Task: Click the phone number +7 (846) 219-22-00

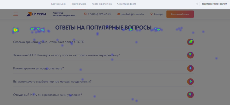Action: coord(99,14)
